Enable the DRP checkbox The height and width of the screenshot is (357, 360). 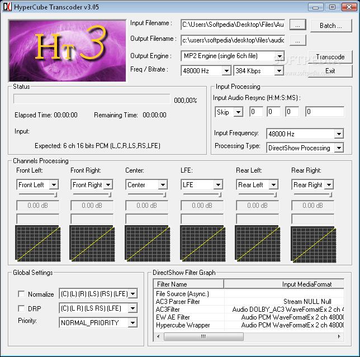point(21,308)
